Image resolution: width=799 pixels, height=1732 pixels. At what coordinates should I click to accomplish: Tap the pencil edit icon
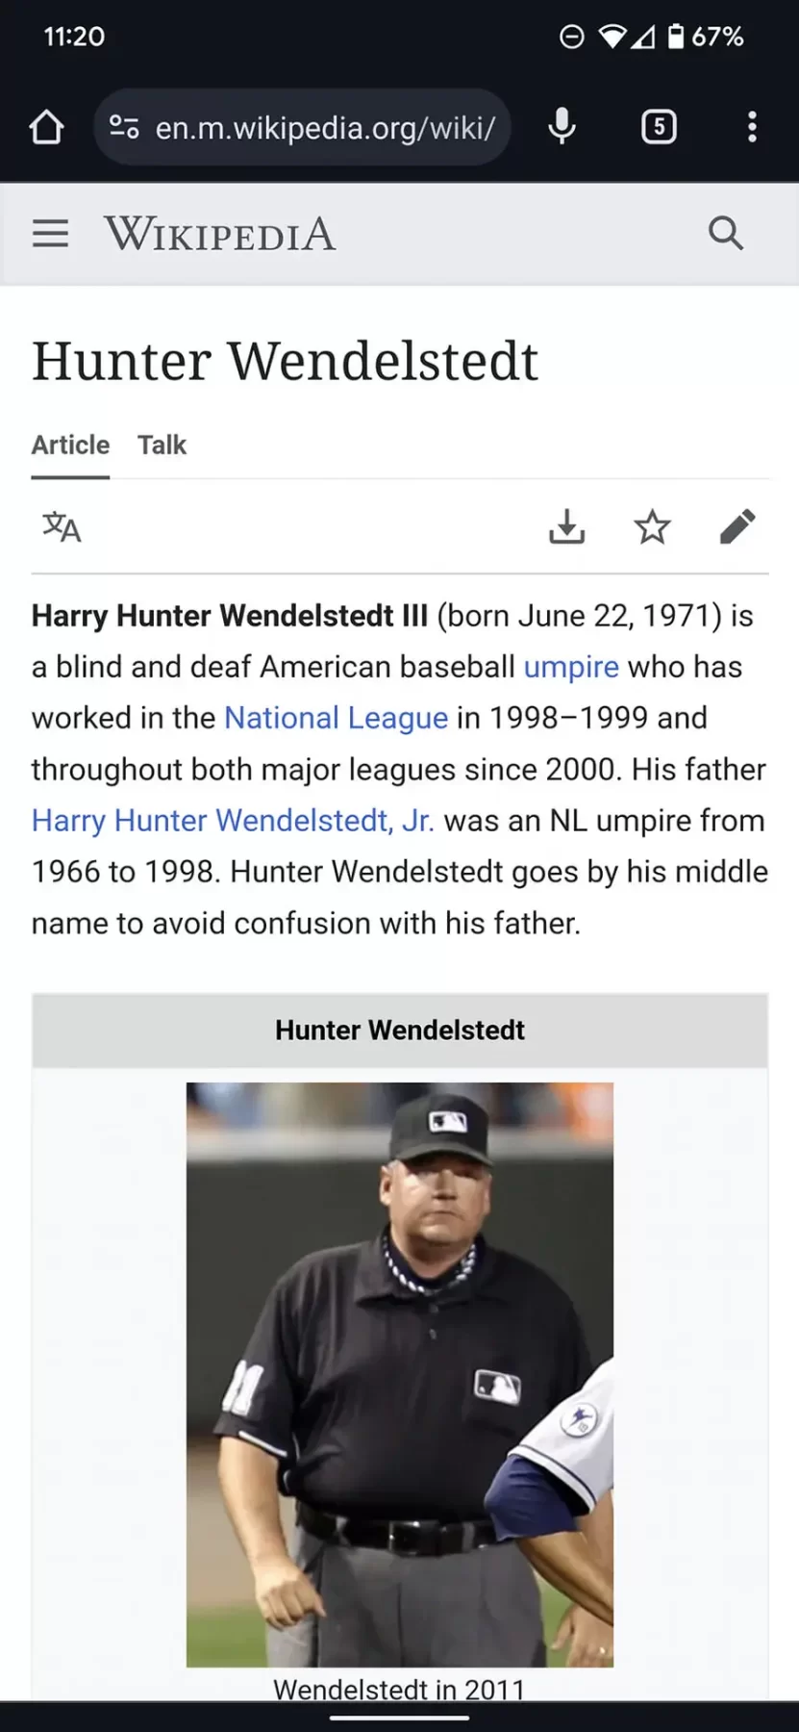[x=737, y=527]
